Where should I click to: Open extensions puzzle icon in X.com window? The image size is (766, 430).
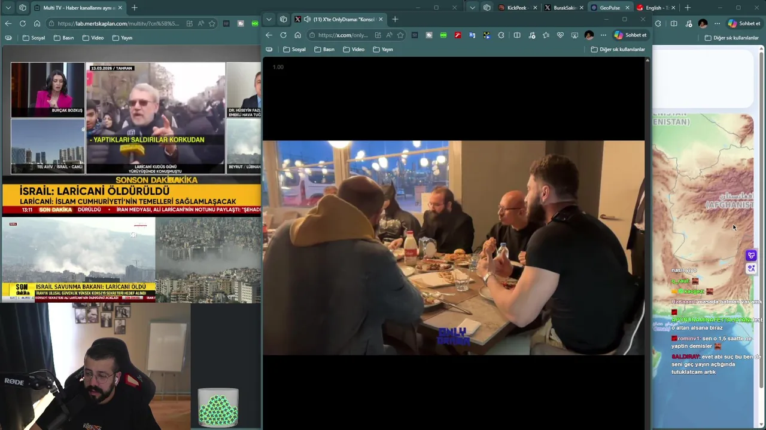pyautogui.click(x=501, y=35)
